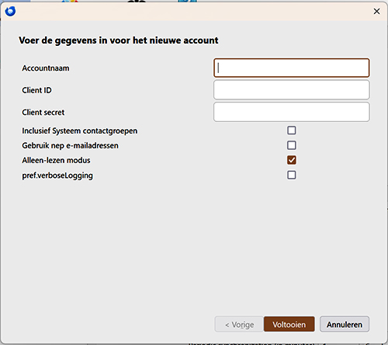Image resolution: width=388 pixels, height=345 pixels.
Task: Click the Alleen-lezen modus label text
Action: tap(56, 160)
